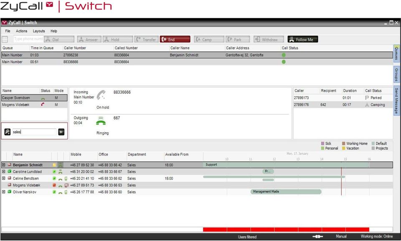Click the ringing outgoing call handset icon

pyautogui.click(x=101, y=121)
